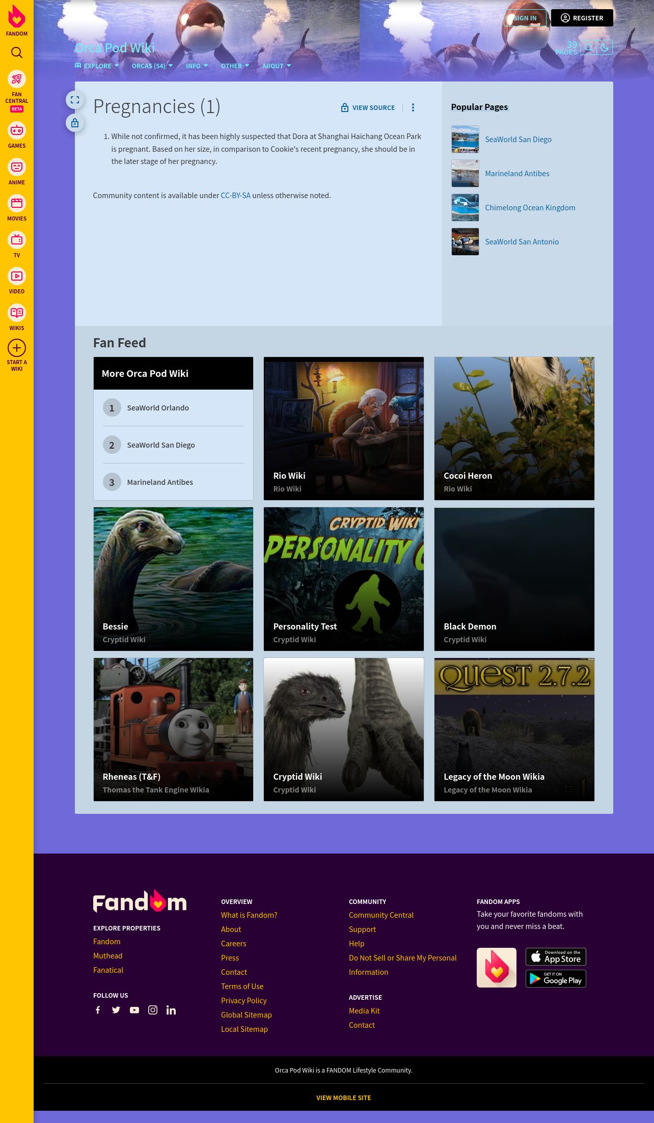The width and height of the screenshot is (654, 1123).
Task: Open the Privacy Policy footer link
Action: click(244, 1000)
